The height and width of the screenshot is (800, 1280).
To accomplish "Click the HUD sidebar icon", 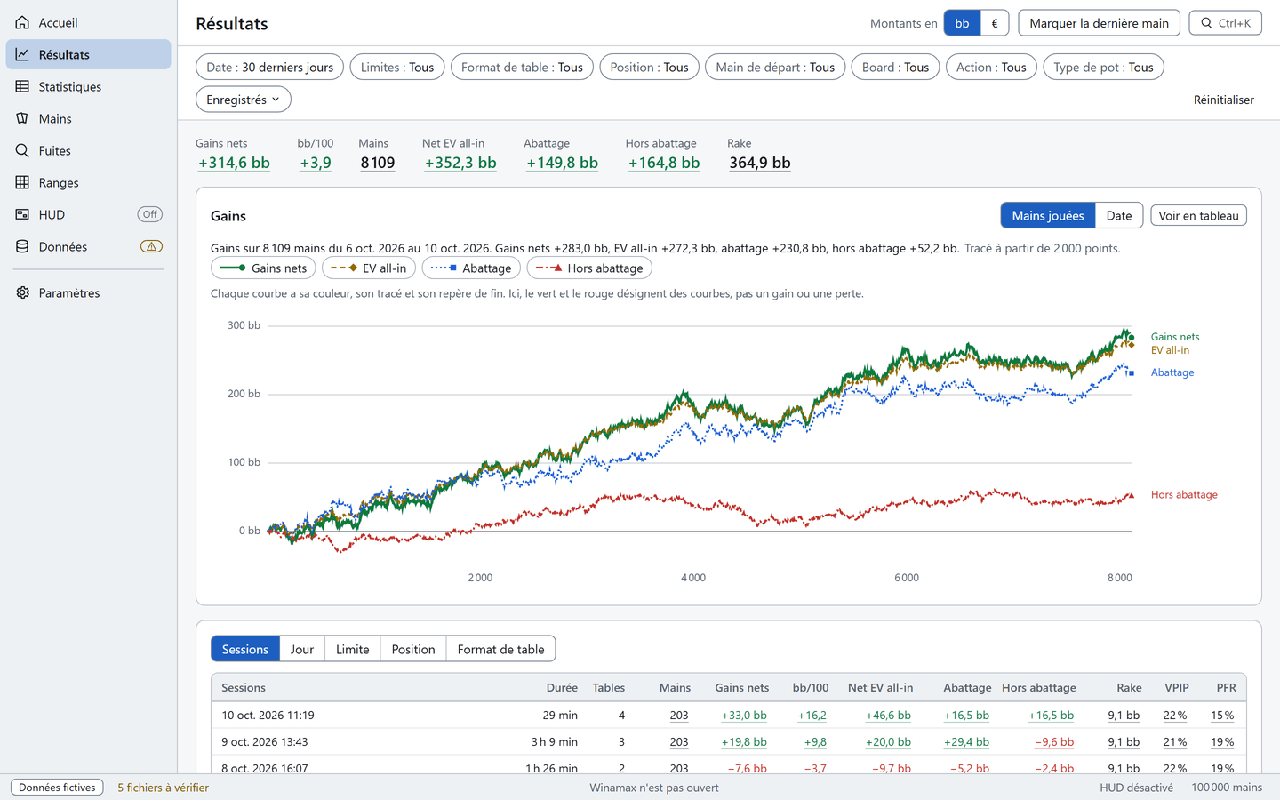I will click(x=22, y=214).
